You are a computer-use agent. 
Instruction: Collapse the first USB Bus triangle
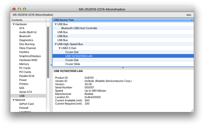(x=56, y=24)
